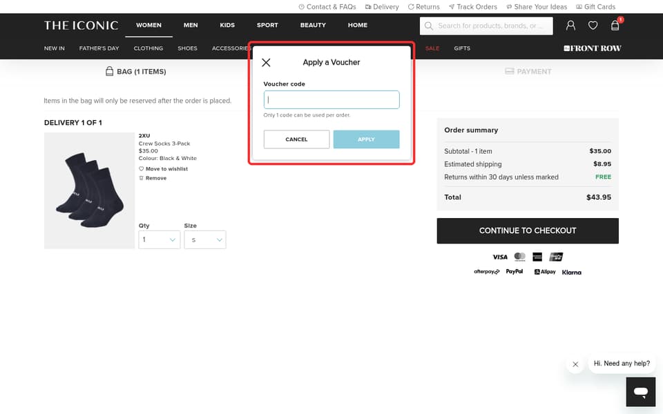Cancel the voucher dialog
This screenshot has height=414, width=663.
tap(296, 139)
